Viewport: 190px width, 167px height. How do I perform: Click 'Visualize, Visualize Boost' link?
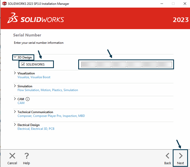tap(34, 77)
